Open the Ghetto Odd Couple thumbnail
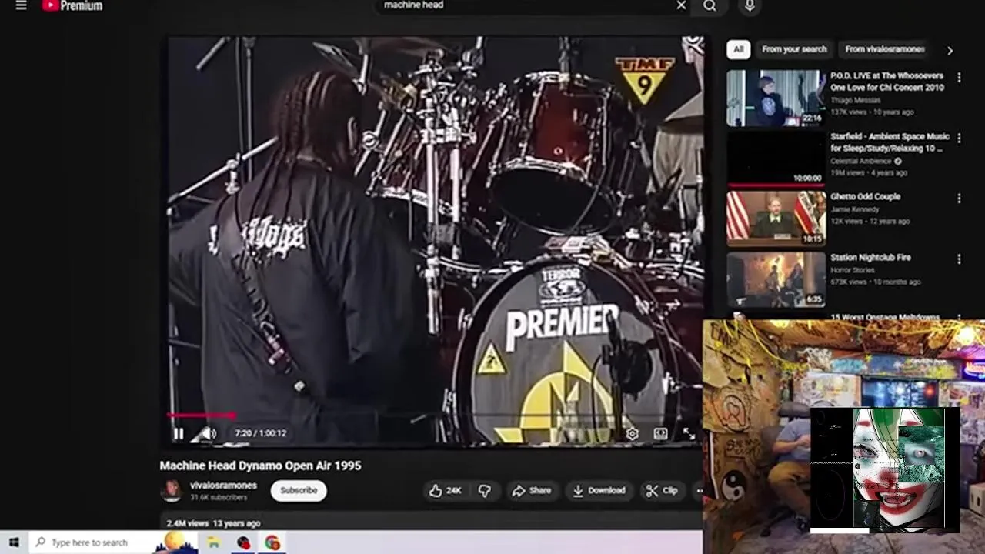Screen dimensions: 985x554 click(x=776, y=219)
